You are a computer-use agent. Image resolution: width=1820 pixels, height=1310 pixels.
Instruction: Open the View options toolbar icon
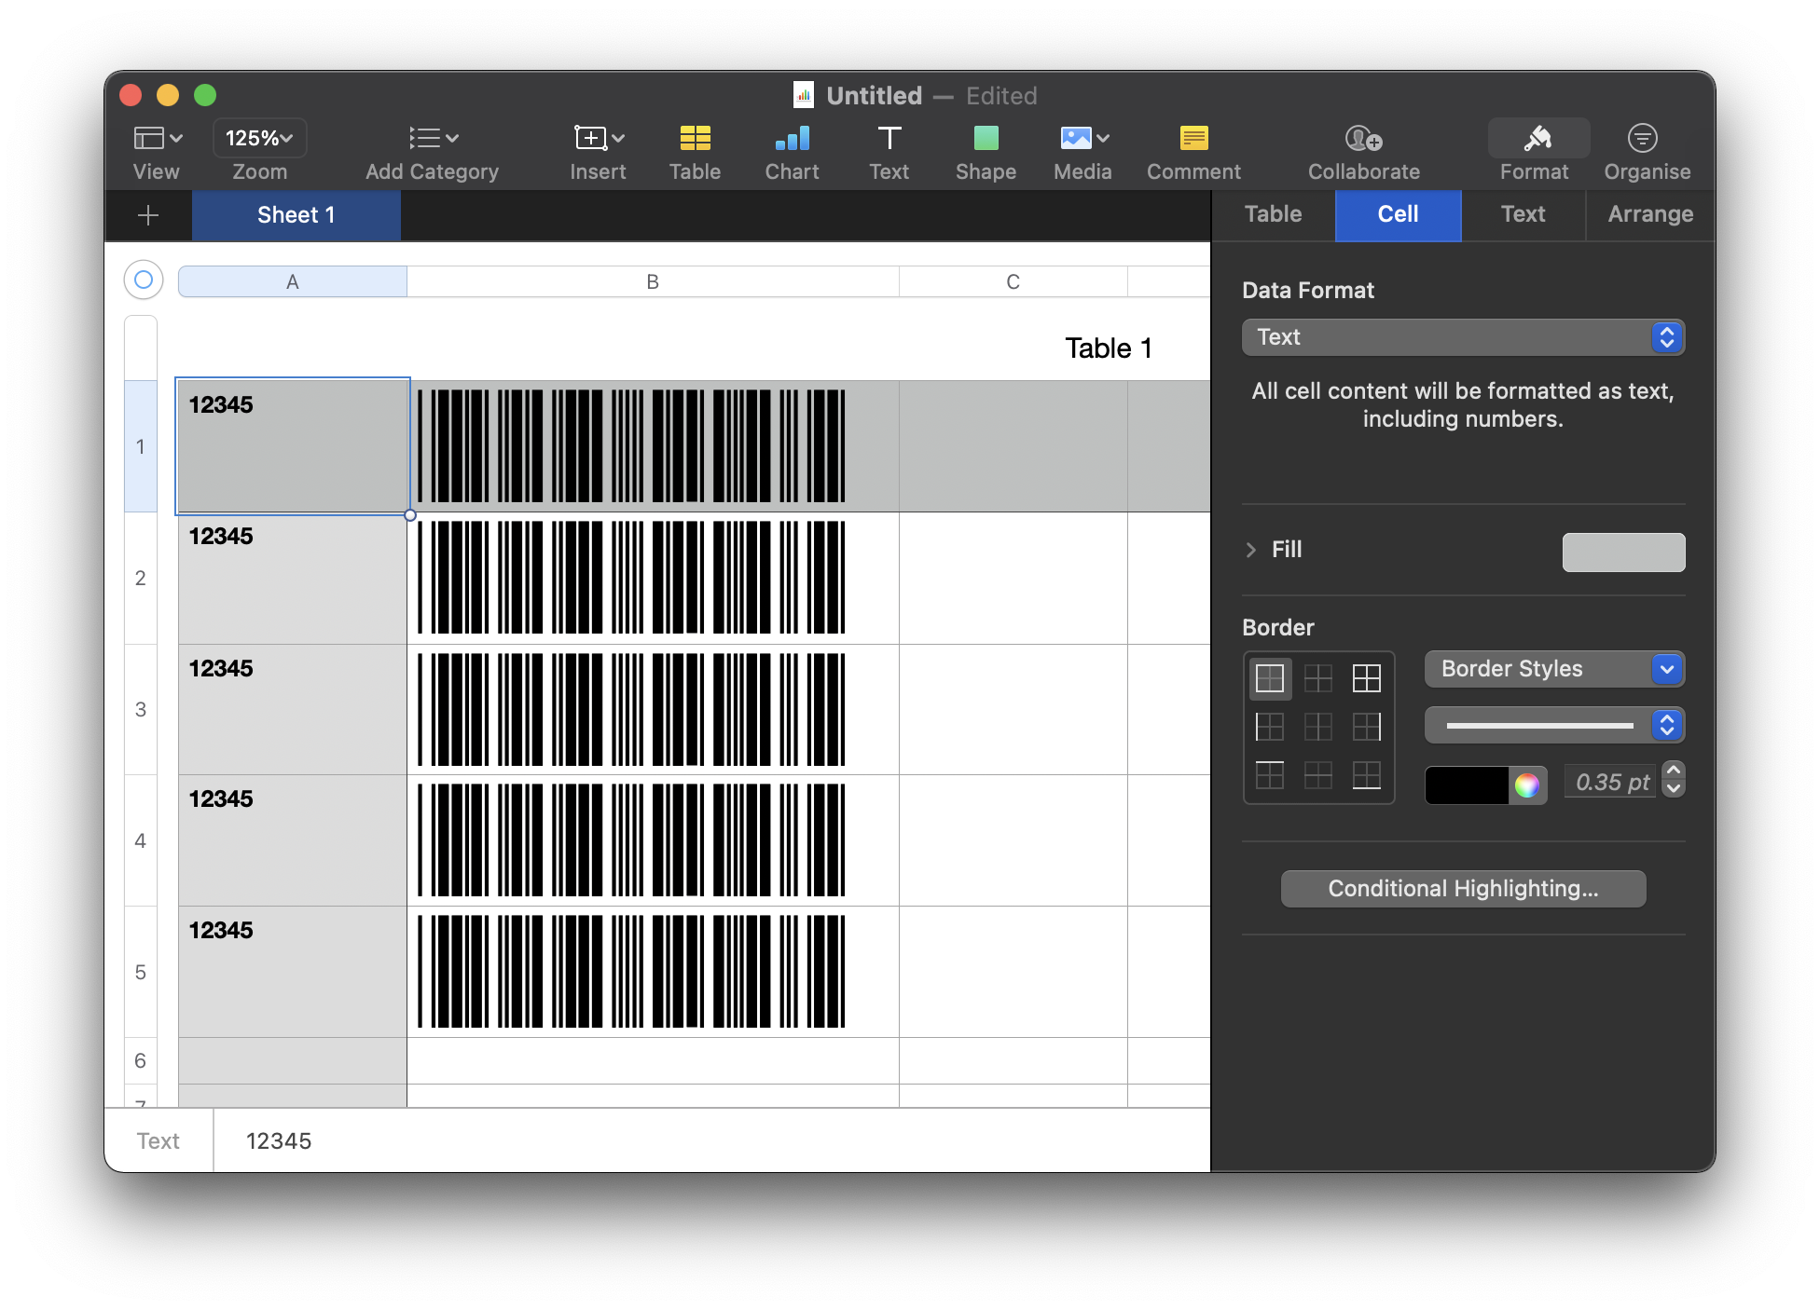tap(157, 139)
